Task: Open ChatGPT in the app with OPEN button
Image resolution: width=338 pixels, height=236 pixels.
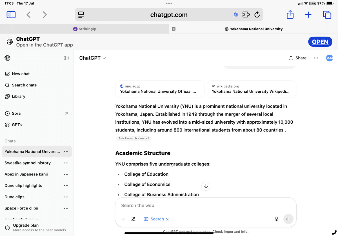Action: point(320,42)
